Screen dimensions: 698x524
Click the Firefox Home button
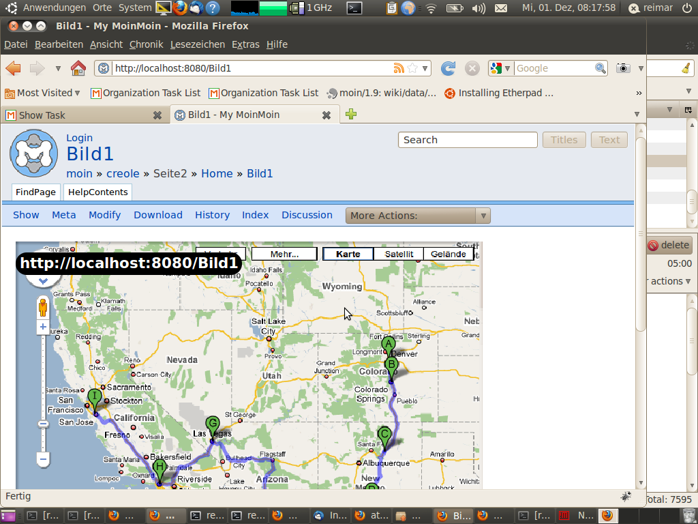pos(78,68)
